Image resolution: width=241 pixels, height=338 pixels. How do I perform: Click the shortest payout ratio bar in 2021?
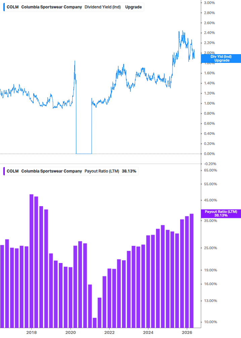click(94, 323)
